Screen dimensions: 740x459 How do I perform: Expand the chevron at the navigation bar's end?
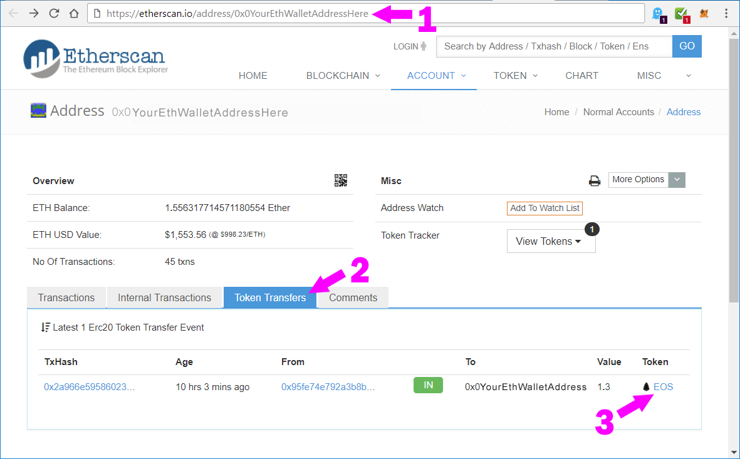pos(689,76)
